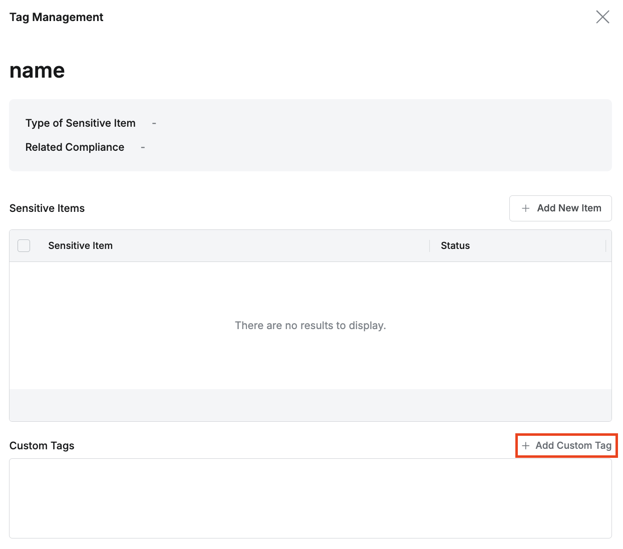The height and width of the screenshot is (549, 623).
Task: Click inside the empty Custom Tags box
Action: click(x=310, y=498)
